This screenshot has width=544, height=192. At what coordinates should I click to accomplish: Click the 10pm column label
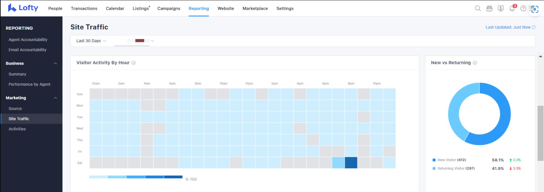(x=376, y=84)
